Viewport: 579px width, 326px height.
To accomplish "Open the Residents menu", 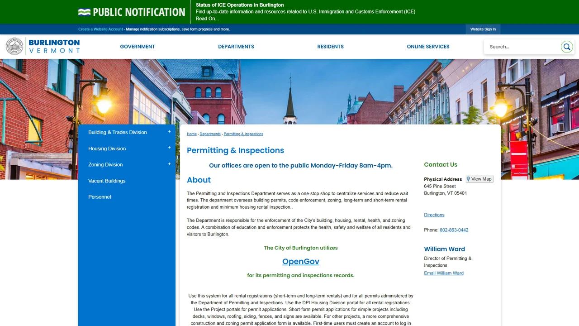I will 331,47.
